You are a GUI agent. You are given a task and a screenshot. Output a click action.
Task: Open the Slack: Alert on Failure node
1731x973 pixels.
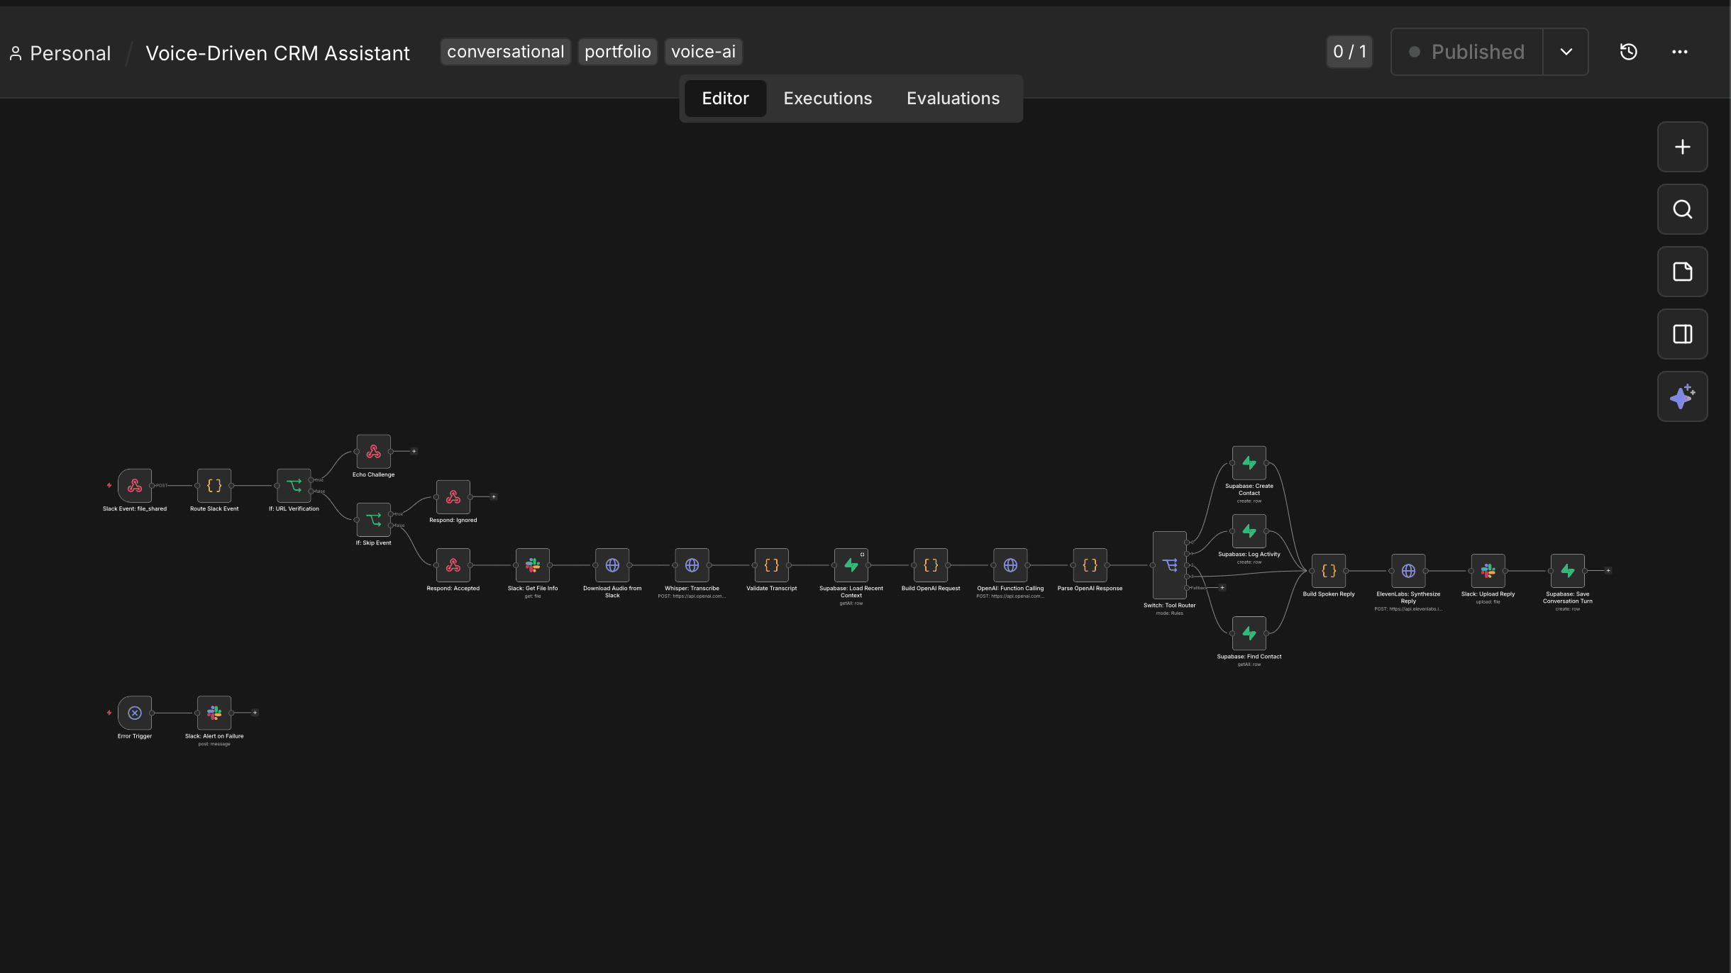(x=214, y=713)
